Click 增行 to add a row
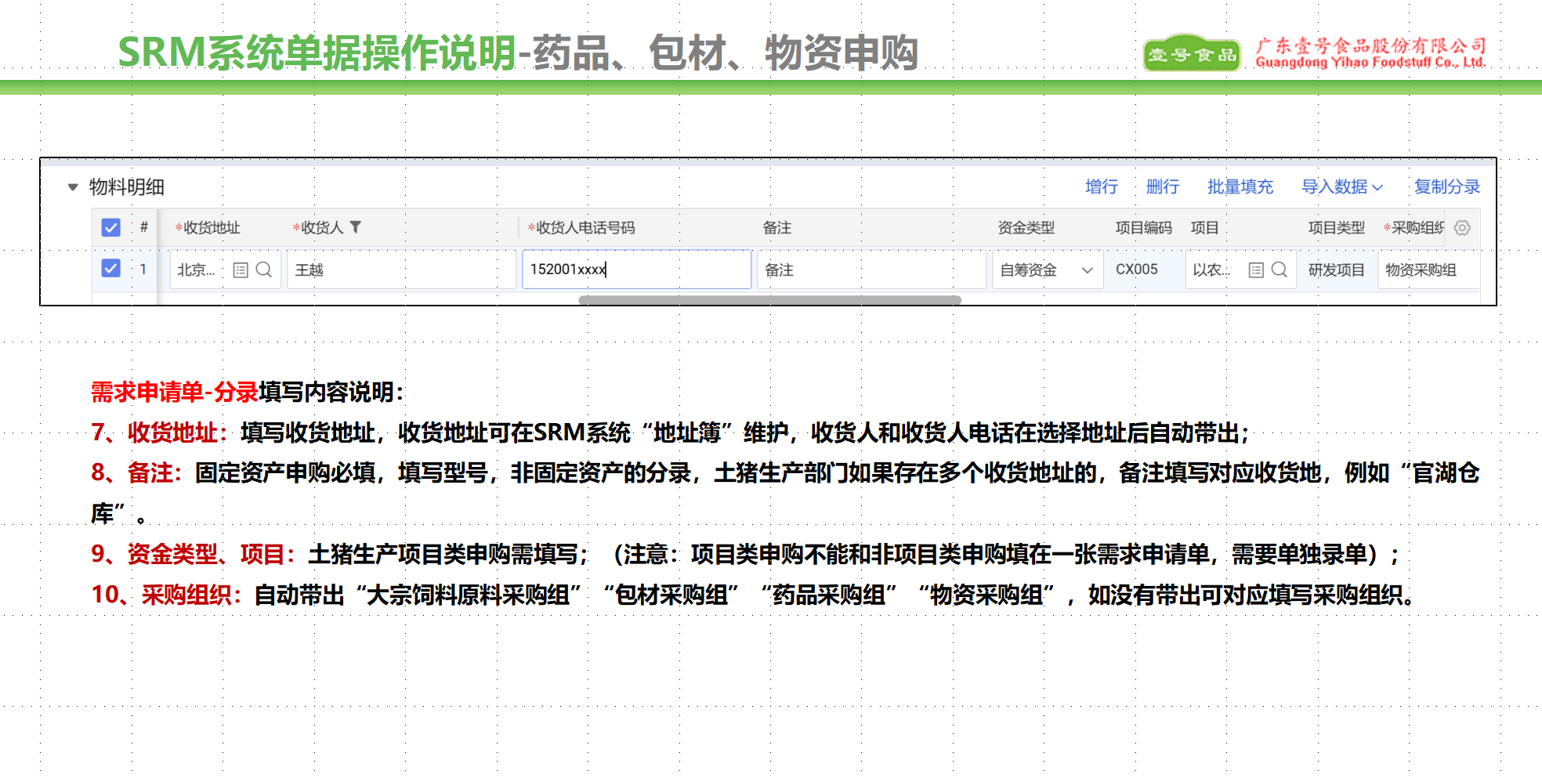This screenshot has height=778, width=1542. click(x=1101, y=187)
